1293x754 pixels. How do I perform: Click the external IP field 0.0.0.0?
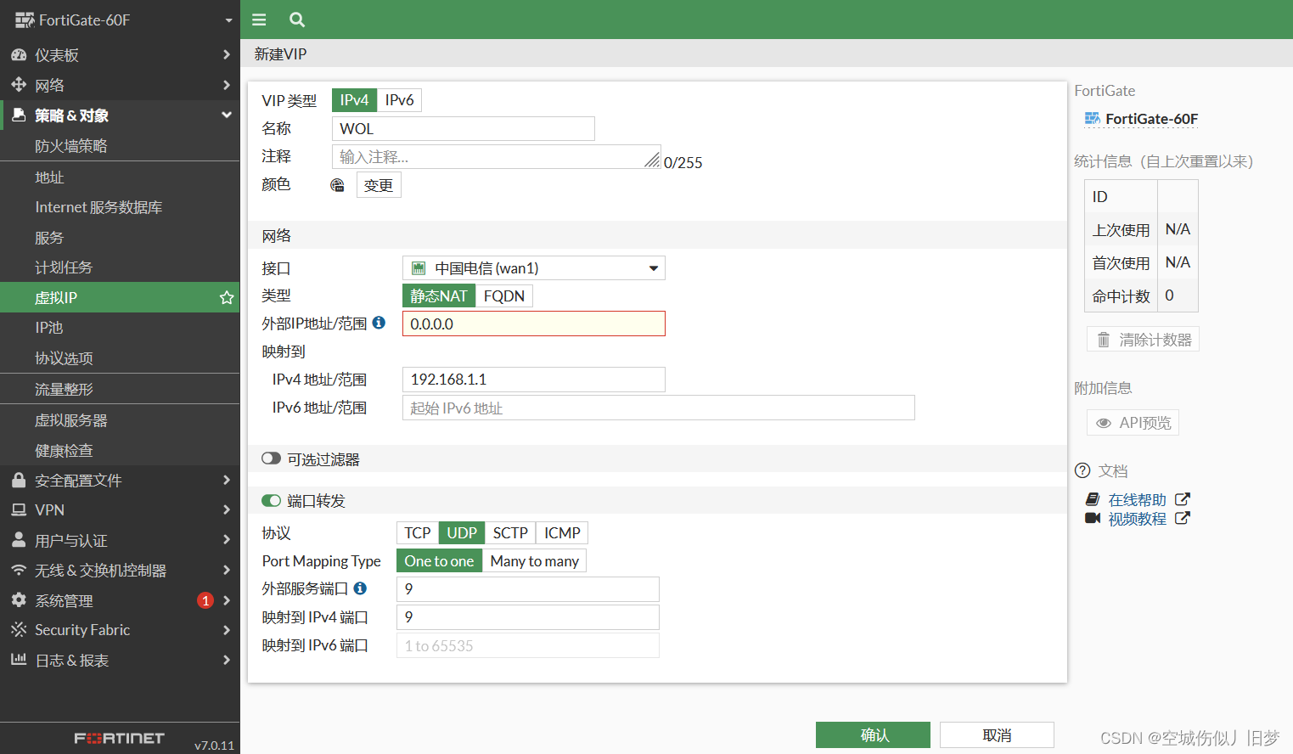click(534, 324)
